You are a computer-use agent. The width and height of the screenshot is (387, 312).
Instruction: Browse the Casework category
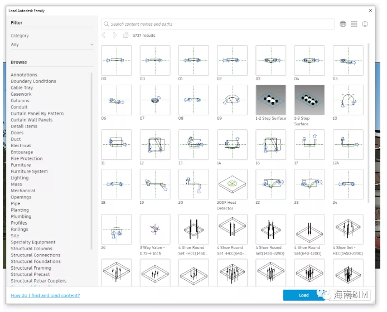(21, 94)
